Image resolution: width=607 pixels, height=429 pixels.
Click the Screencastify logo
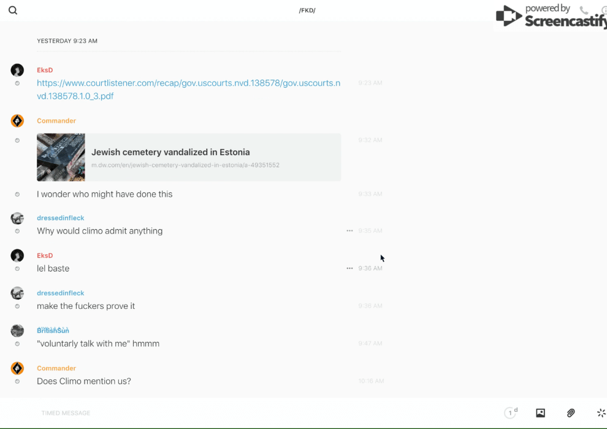(549, 16)
